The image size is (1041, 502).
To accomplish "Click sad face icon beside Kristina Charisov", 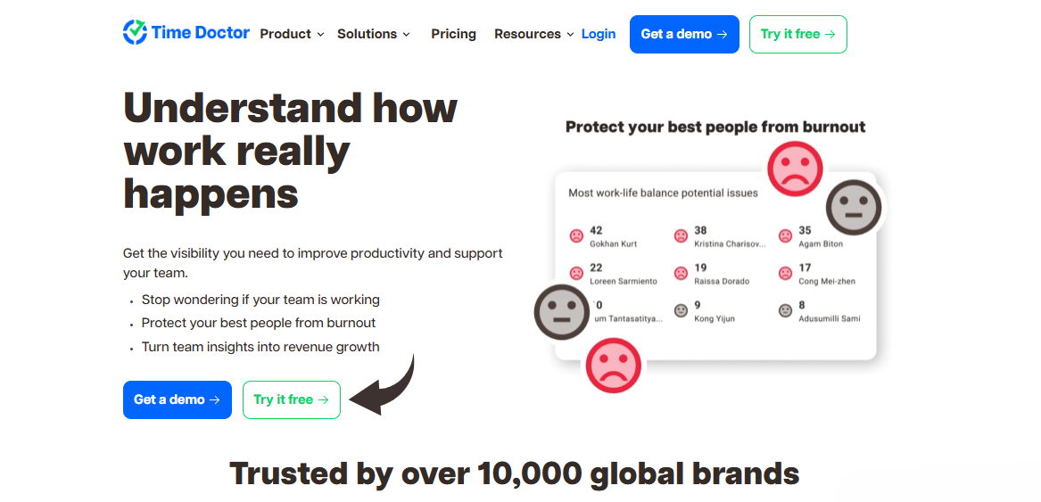I will click(x=681, y=236).
